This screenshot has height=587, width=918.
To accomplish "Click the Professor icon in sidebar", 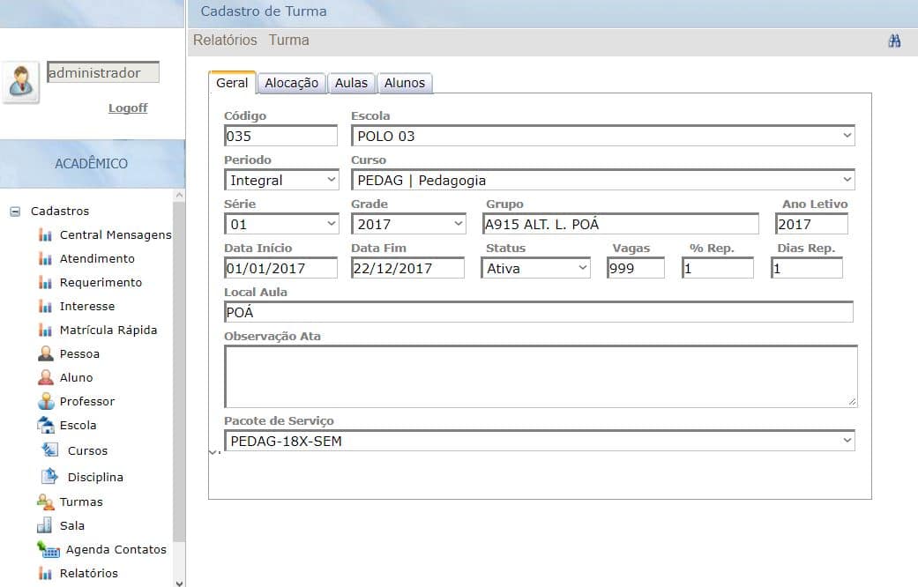I will click(x=46, y=402).
